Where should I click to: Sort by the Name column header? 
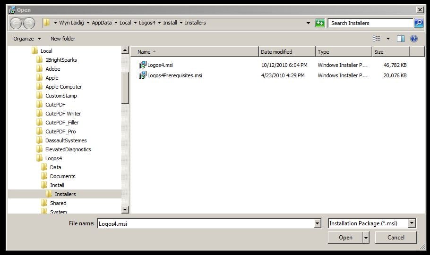coord(194,52)
